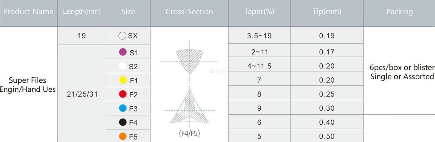Click the Size column header
Image resolution: width=435 pixels, height=142 pixels.
pos(128,12)
